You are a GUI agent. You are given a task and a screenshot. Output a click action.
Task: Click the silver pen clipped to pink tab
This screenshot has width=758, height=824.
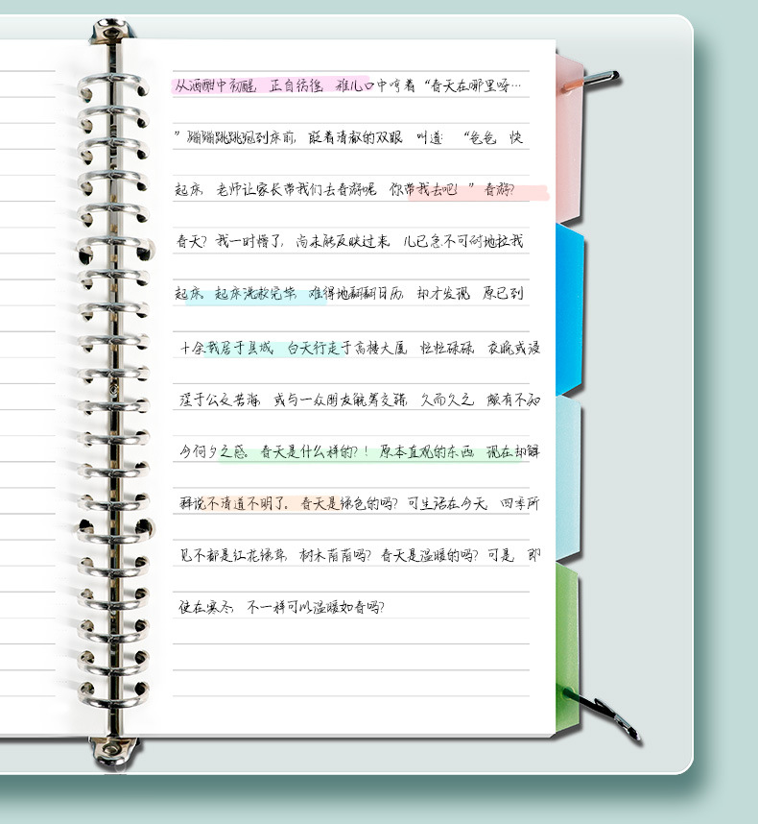[592, 81]
